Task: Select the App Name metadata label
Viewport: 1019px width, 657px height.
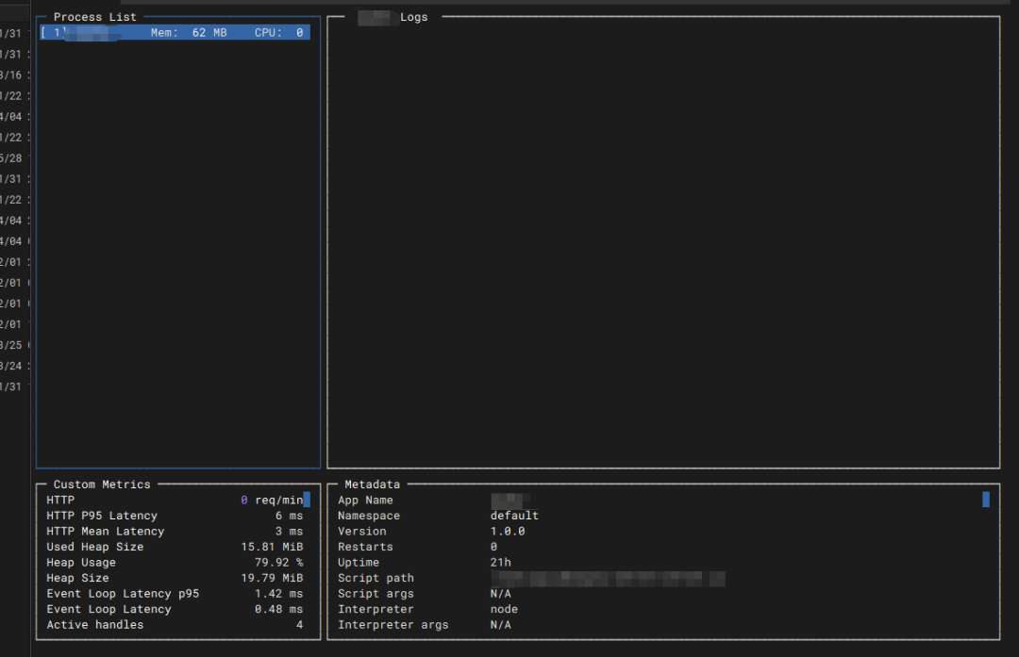Action: pos(365,500)
